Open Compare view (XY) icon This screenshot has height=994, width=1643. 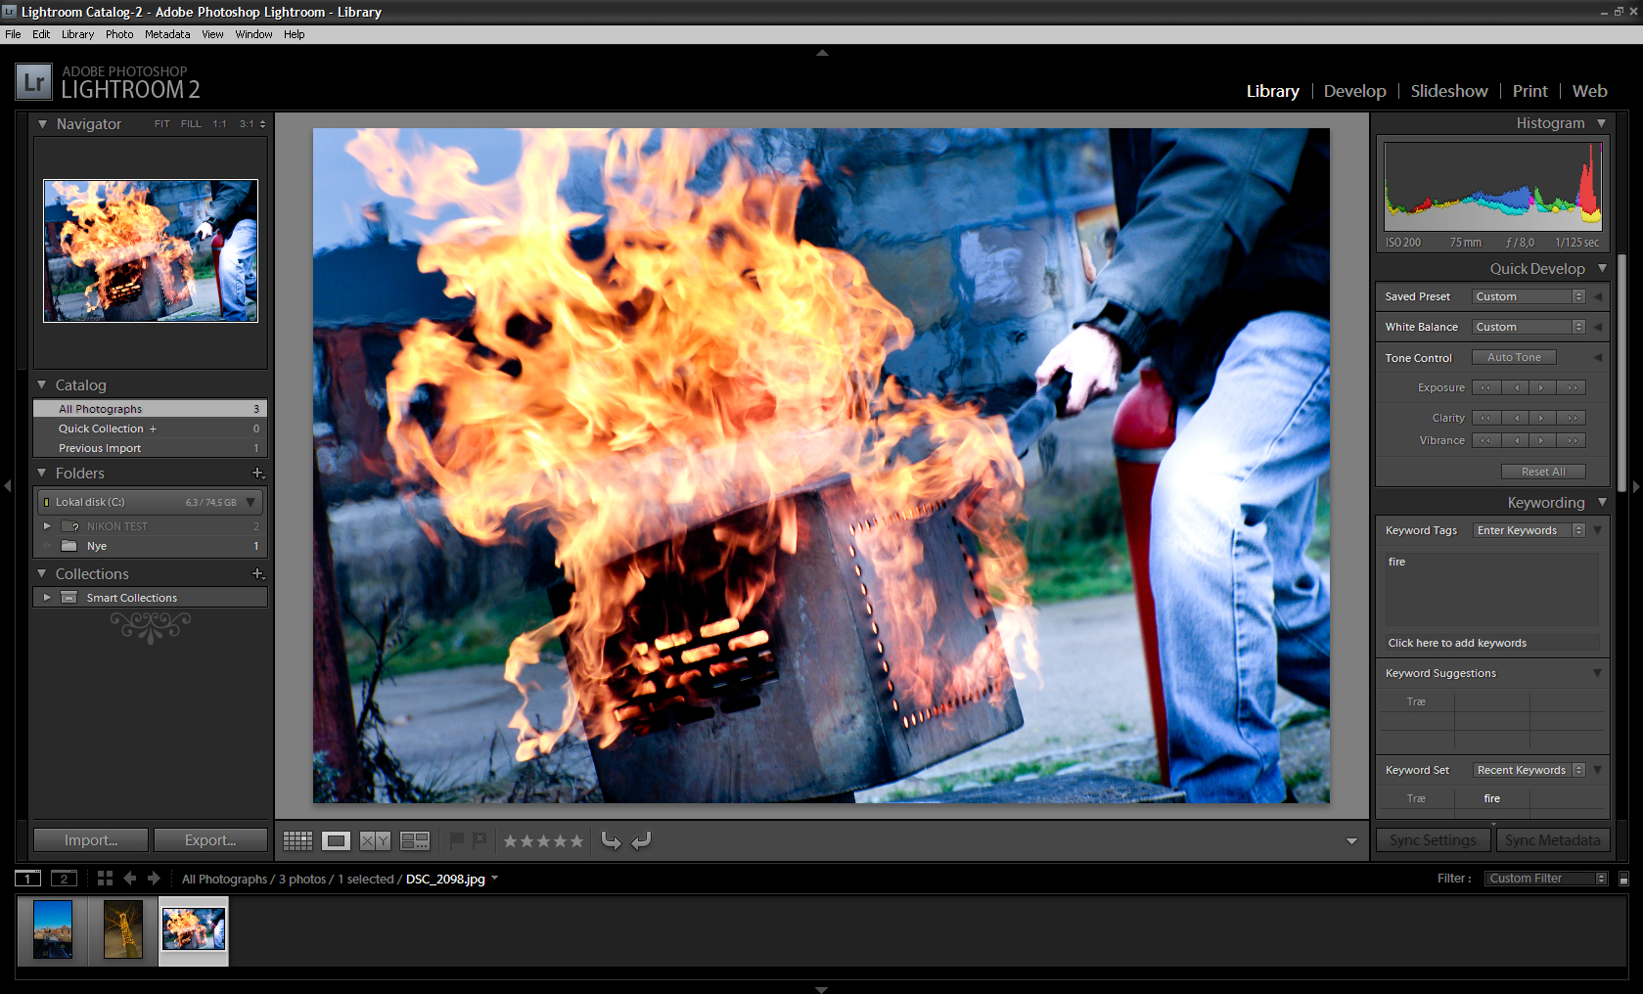pos(375,840)
